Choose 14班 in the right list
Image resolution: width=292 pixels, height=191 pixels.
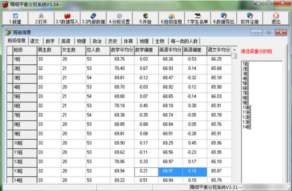(246, 127)
